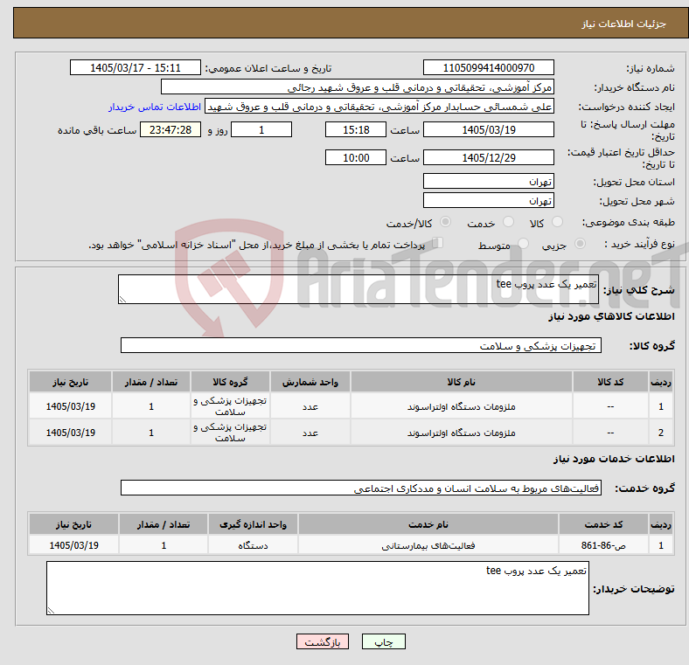Click the نام کالا column header
Image resolution: width=689 pixels, height=665 pixels.
coord(462,382)
